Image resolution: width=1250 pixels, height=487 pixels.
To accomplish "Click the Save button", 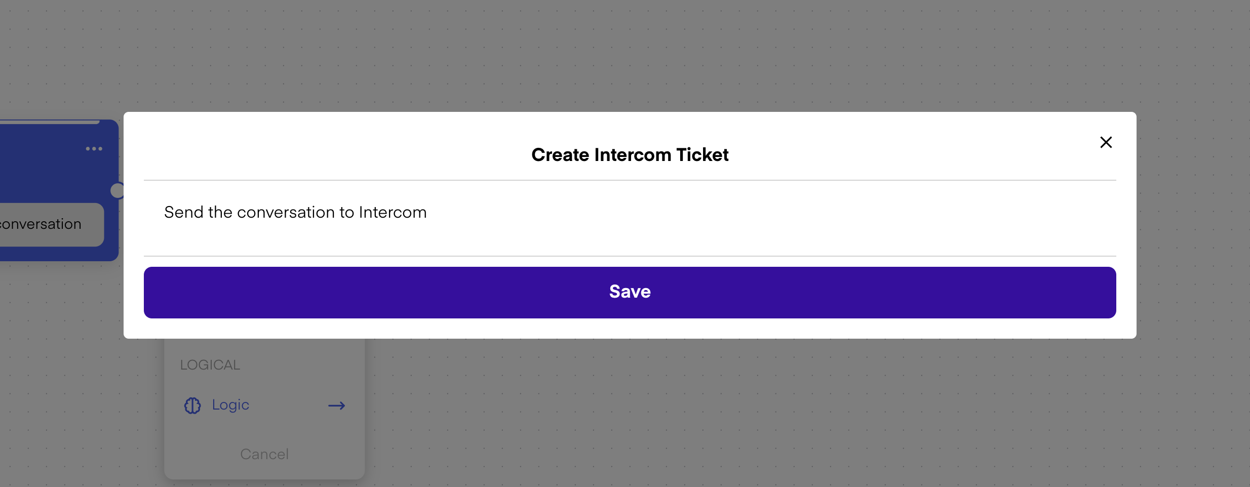I will click(630, 292).
